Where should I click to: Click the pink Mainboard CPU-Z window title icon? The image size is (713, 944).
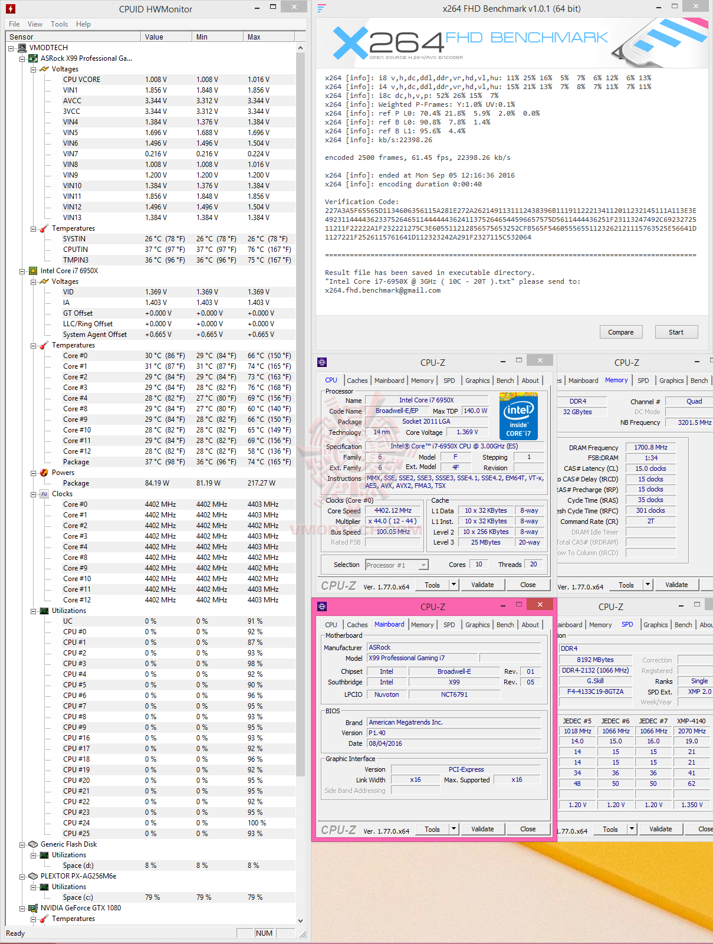[322, 607]
